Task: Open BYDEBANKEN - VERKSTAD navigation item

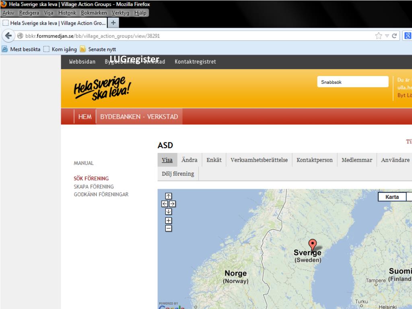Action: point(139,116)
